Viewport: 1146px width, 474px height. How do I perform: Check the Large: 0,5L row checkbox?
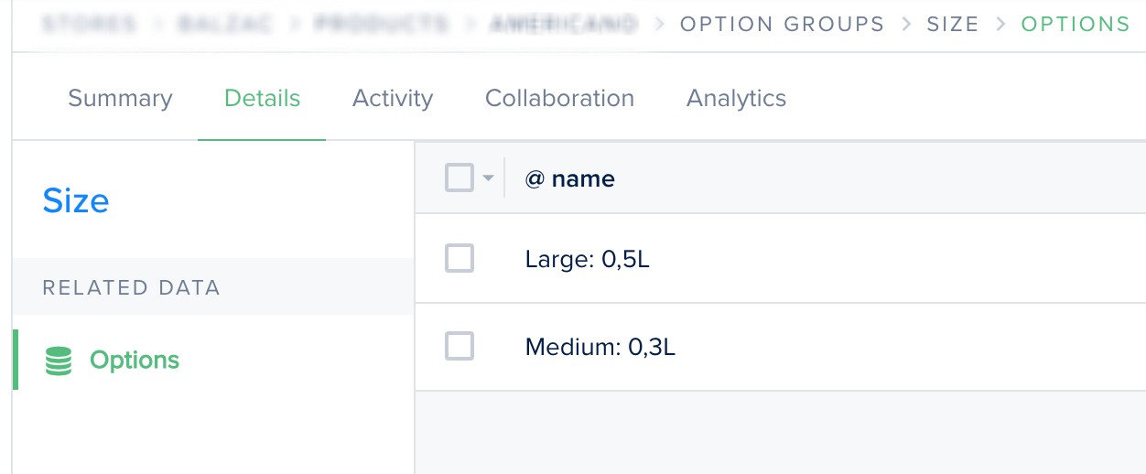click(x=459, y=259)
